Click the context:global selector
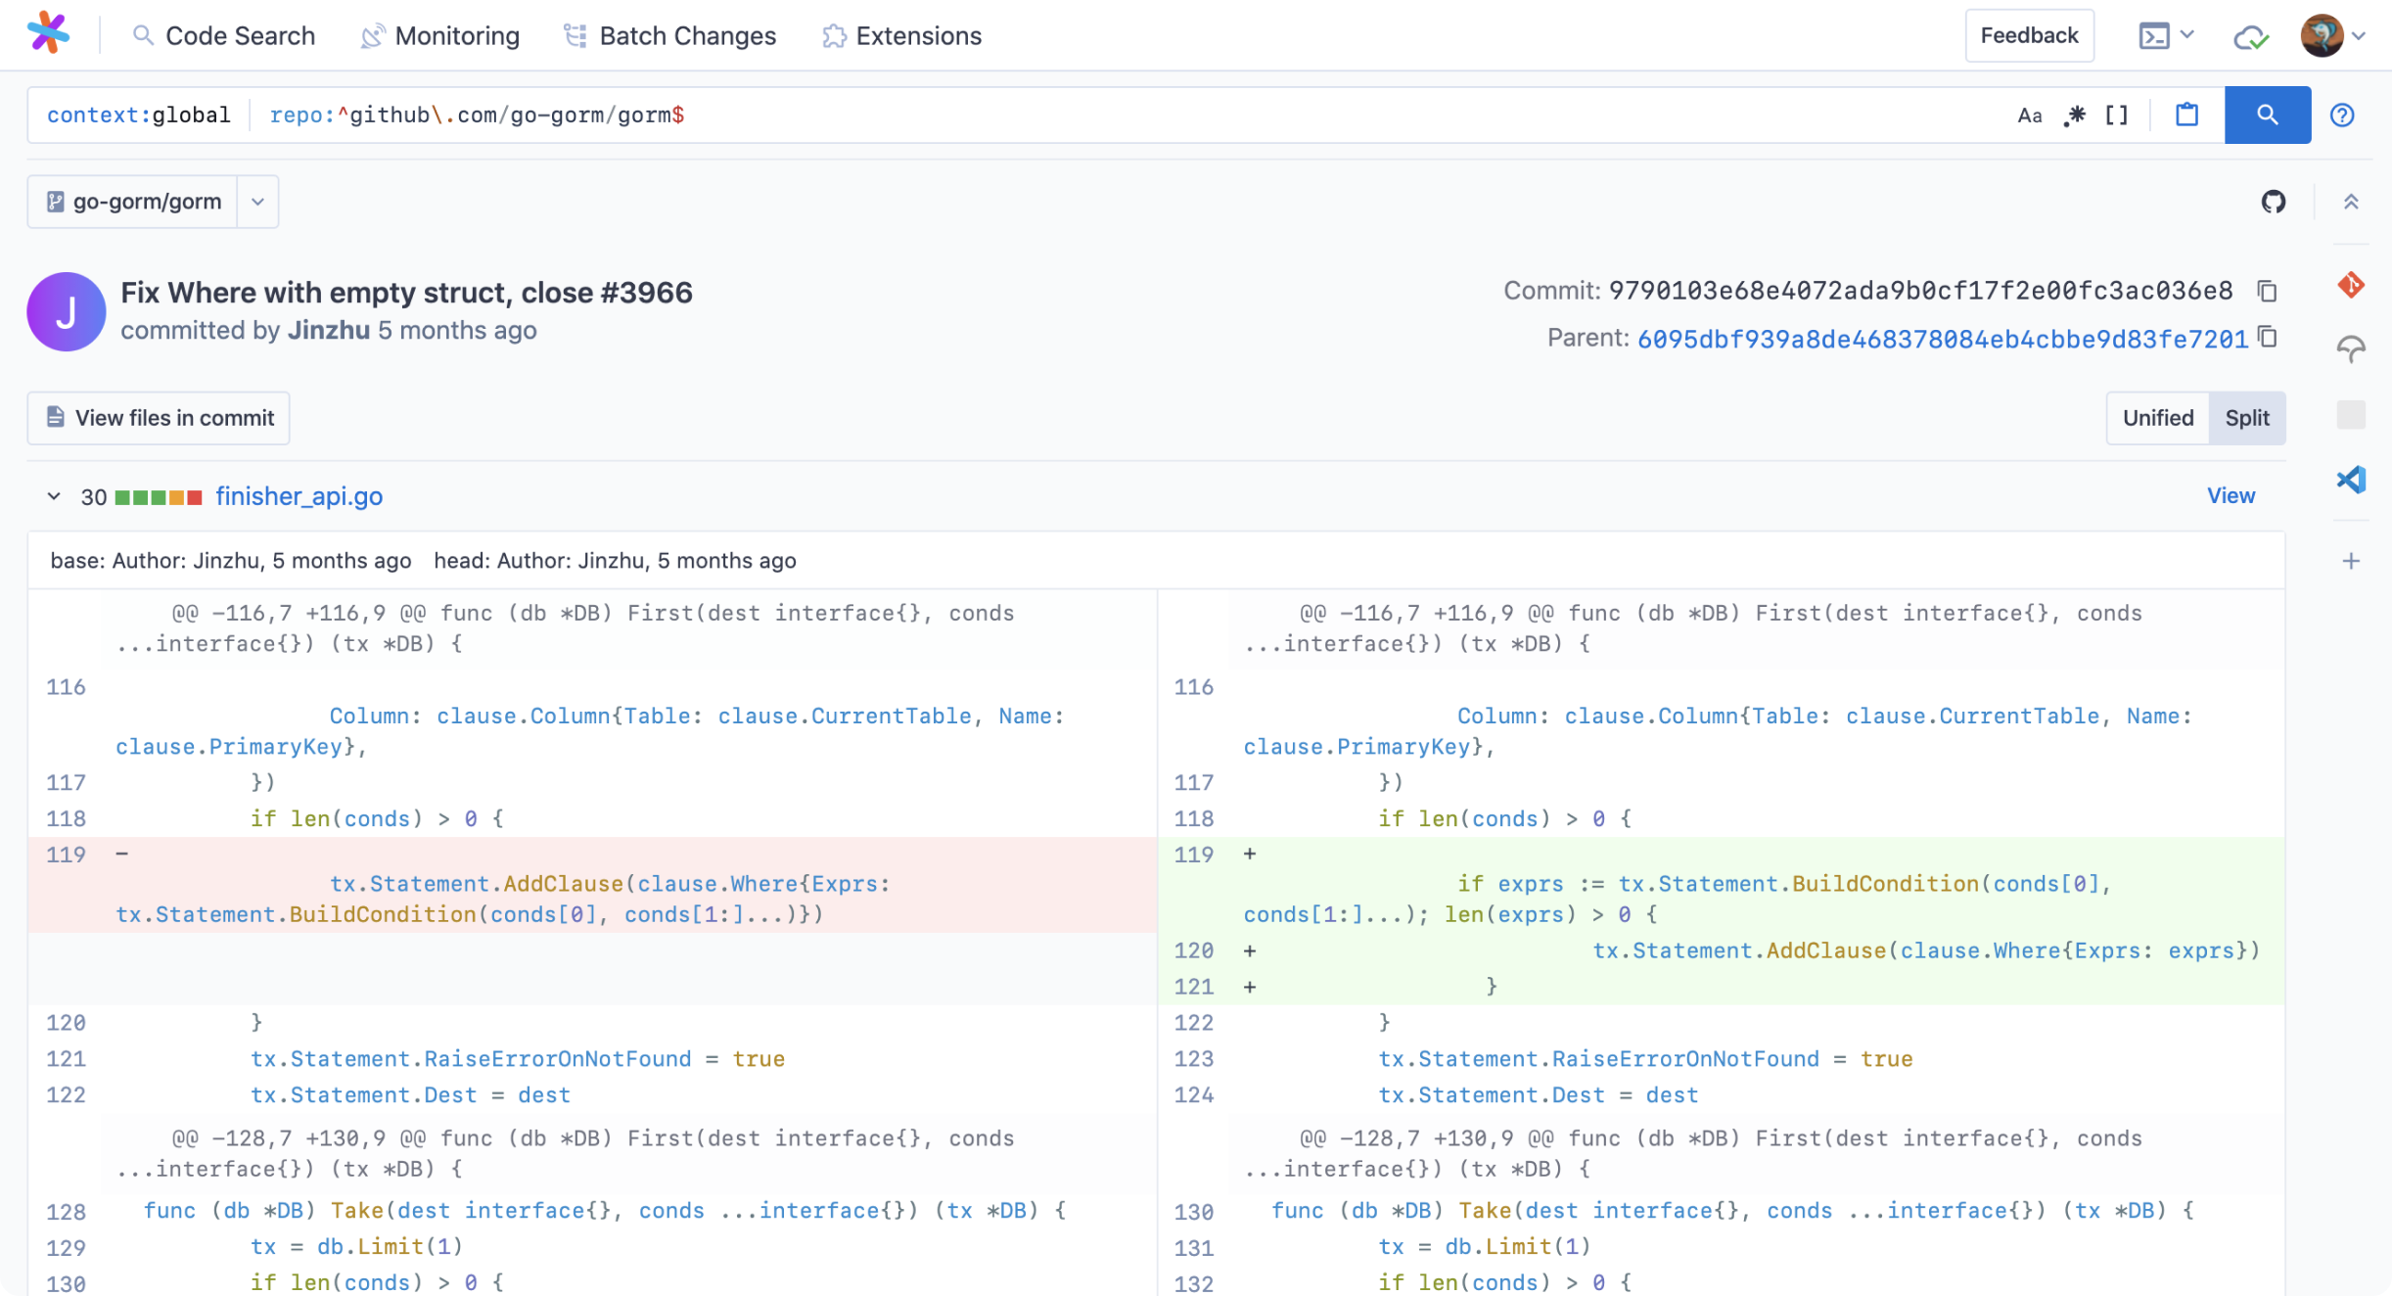The width and height of the screenshot is (2392, 1296). click(x=139, y=116)
